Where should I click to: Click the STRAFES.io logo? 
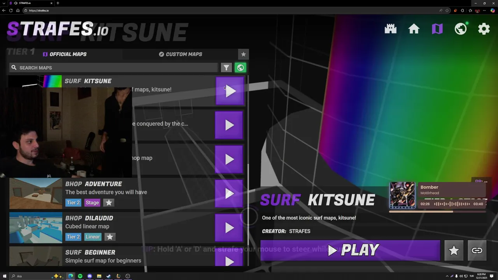click(58, 29)
